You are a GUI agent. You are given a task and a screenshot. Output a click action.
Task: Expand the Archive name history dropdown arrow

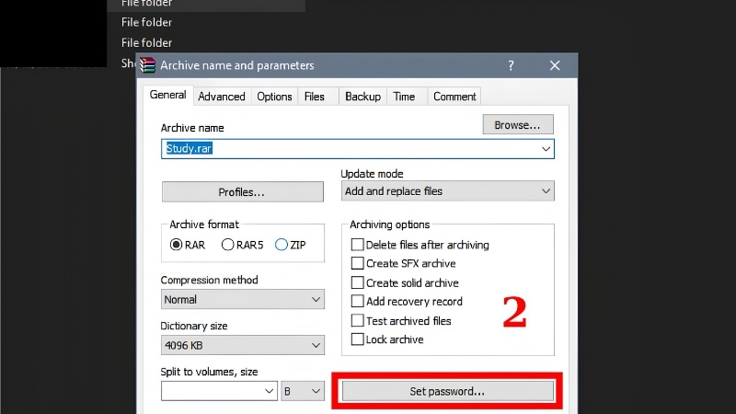pyautogui.click(x=546, y=149)
